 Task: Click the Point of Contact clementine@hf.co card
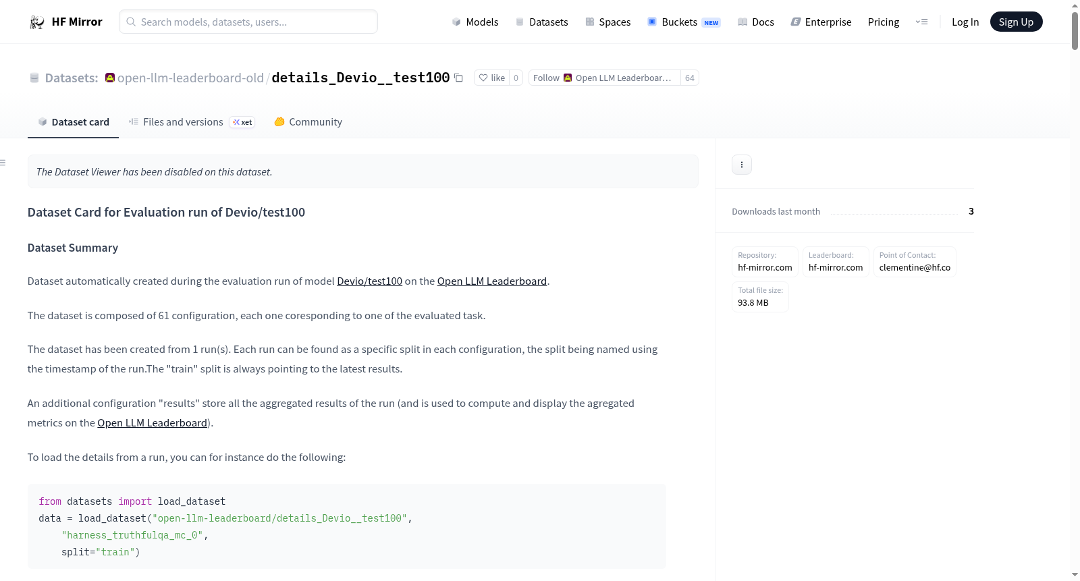[x=915, y=262]
